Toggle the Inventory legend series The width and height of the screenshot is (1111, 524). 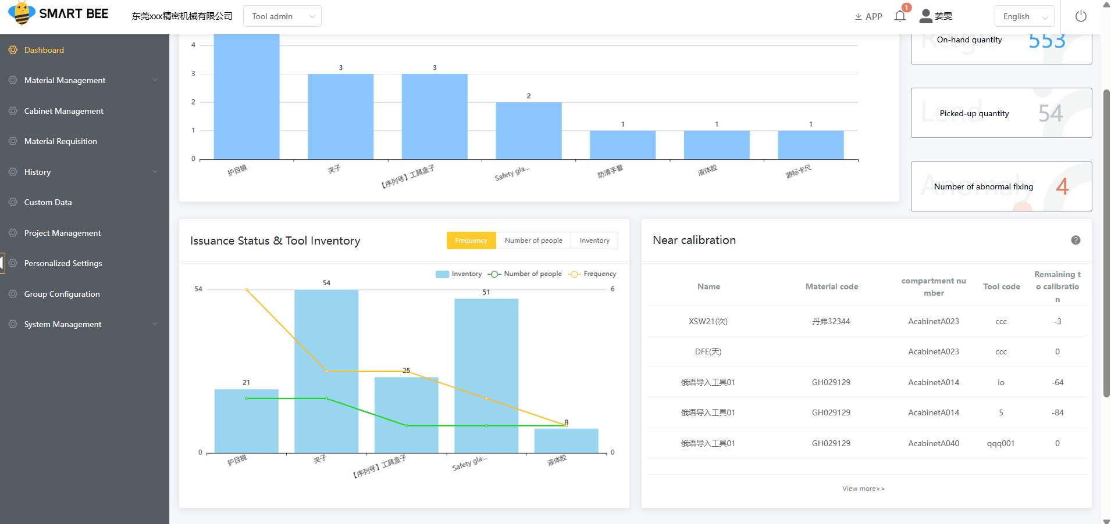[458, 274]
